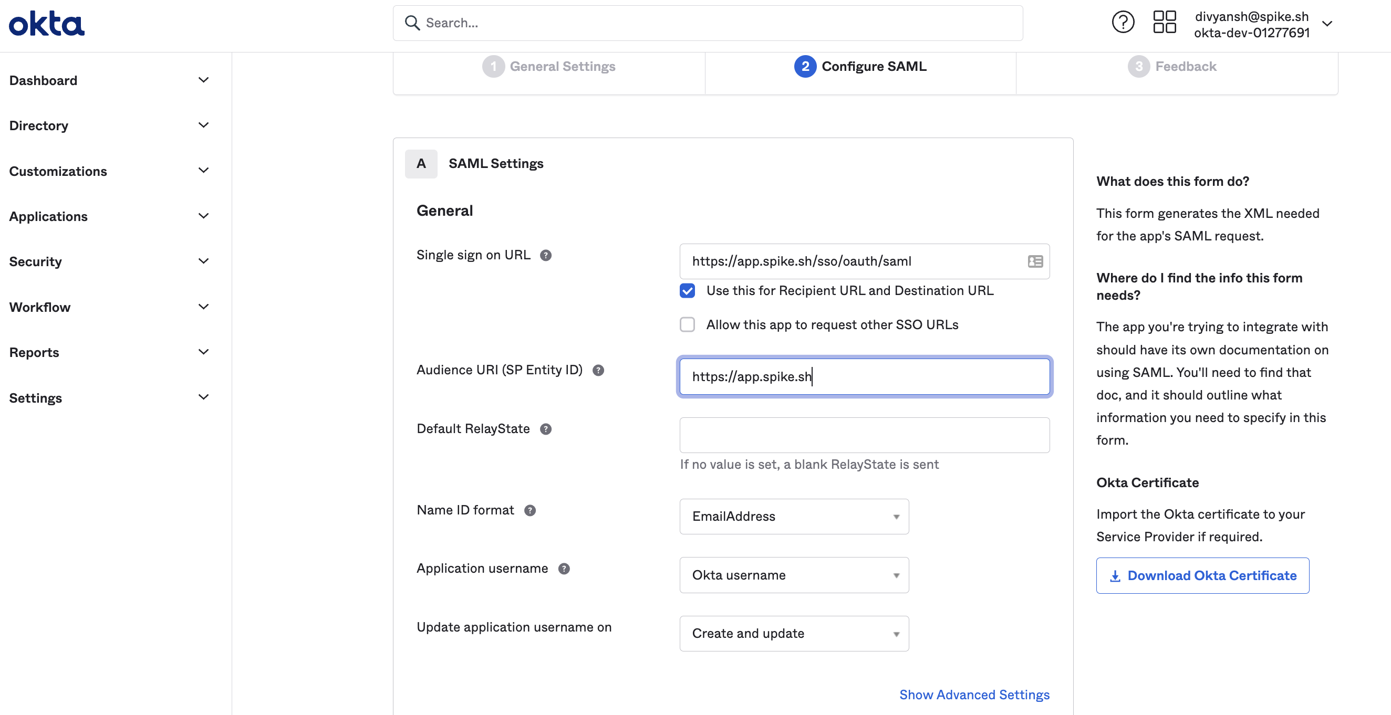Click the step 2 circle icon
The height and width of the screenshot is (715, 1391).
pos(805,66)
